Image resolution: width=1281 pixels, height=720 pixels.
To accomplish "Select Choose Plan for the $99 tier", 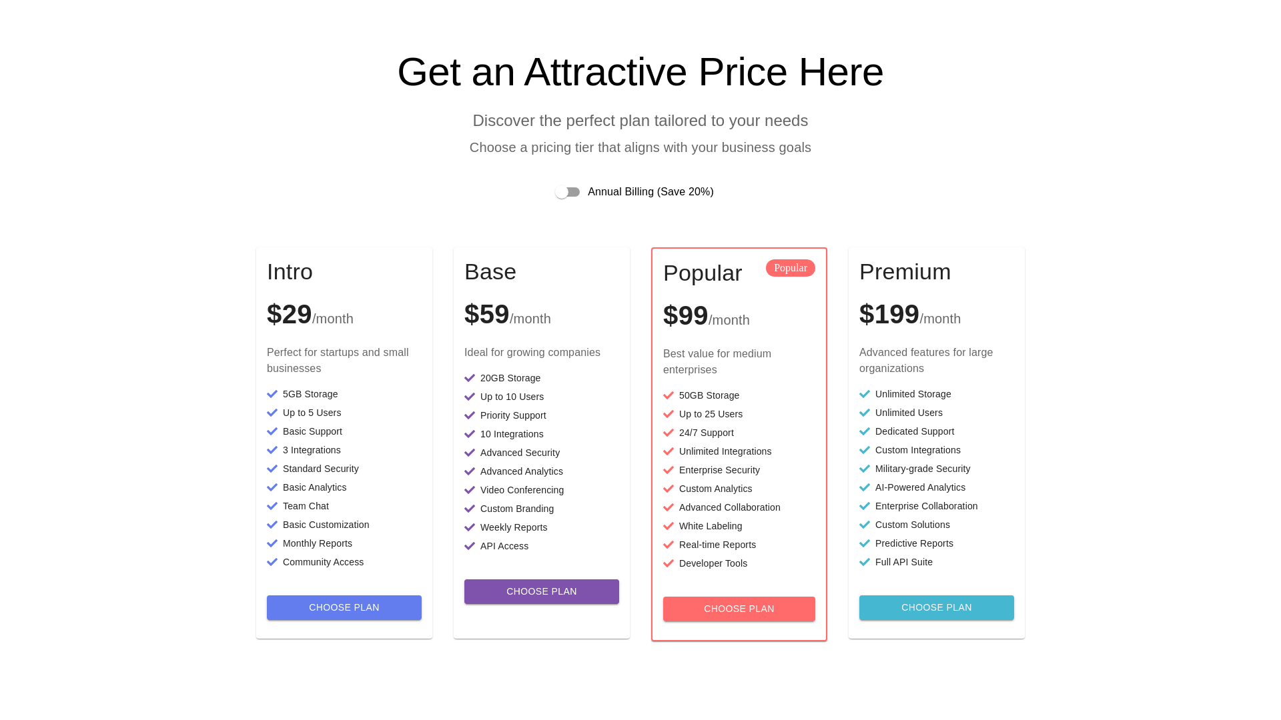I will point(739,609).
